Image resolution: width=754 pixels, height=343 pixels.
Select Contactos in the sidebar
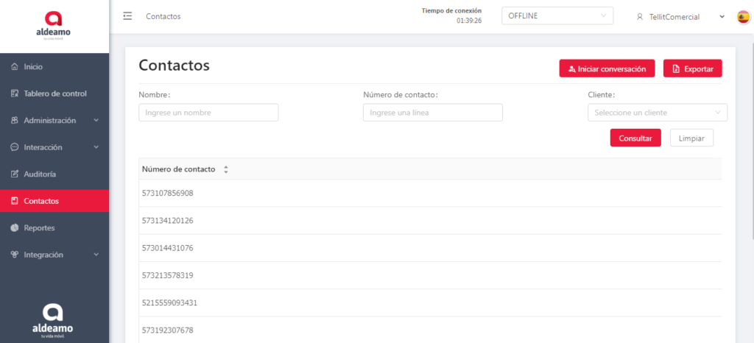point(54,201)
